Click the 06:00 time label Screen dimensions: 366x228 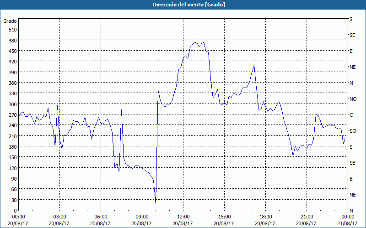pyautogui.click(x=101, y=217)
